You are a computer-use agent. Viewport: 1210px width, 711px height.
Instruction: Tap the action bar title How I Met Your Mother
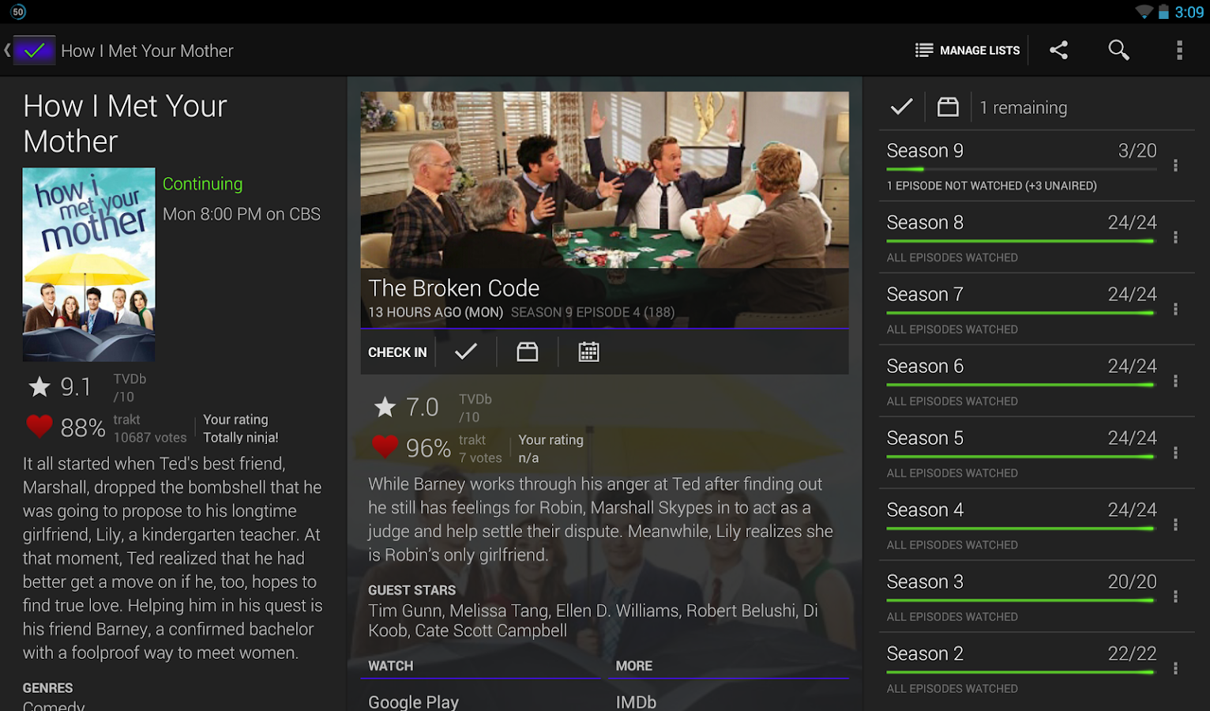[x=148, y=51]
